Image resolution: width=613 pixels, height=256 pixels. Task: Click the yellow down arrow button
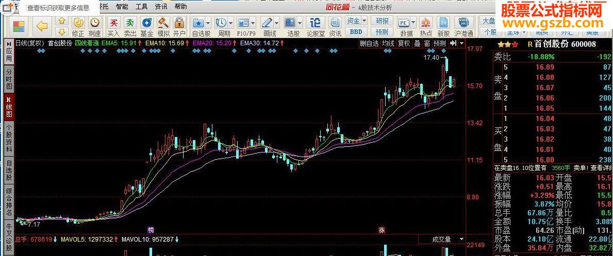(x=61, y=31)
